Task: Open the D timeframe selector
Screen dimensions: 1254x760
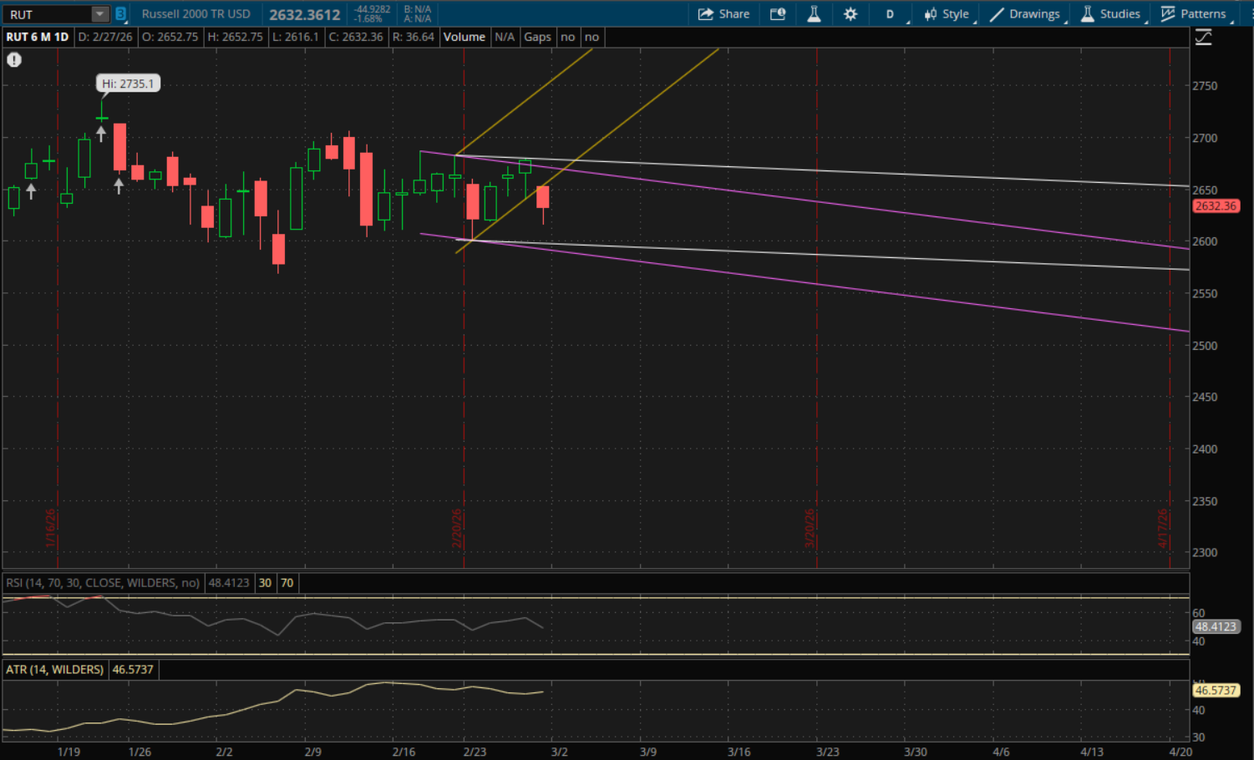Action: tap(891, 14)
